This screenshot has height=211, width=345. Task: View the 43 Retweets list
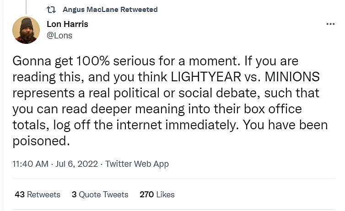[38, 195]
